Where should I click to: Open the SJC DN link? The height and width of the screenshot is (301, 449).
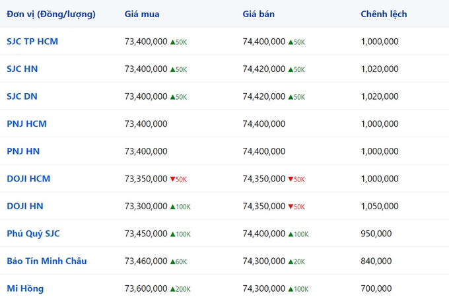(22, 96)
